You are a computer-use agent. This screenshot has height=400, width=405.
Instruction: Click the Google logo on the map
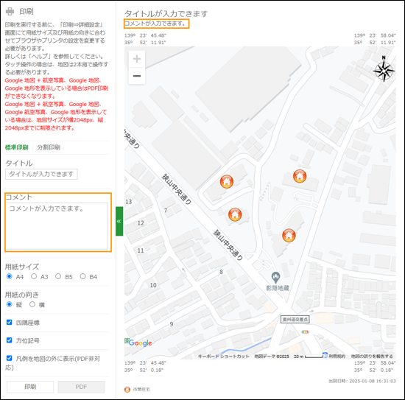[x=140, y=343]
